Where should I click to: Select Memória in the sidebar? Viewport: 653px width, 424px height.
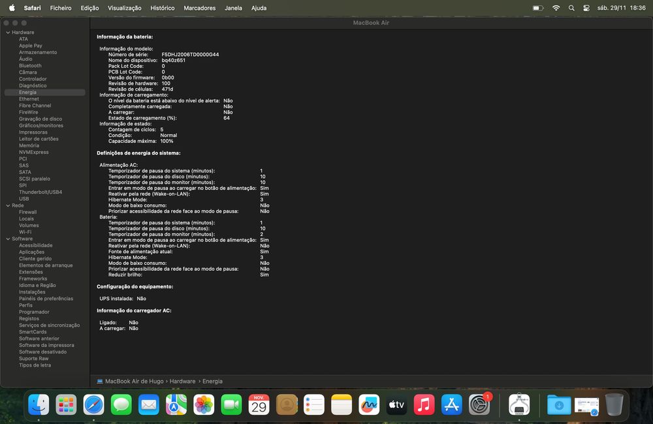click(x=29, y=145)
